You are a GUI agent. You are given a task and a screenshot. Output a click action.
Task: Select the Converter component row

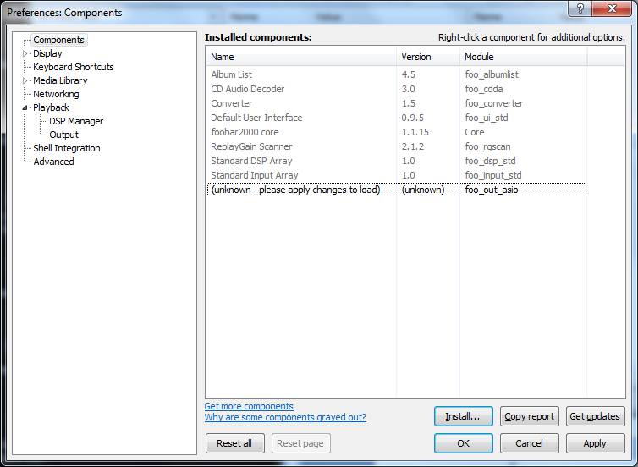[397, 103]
